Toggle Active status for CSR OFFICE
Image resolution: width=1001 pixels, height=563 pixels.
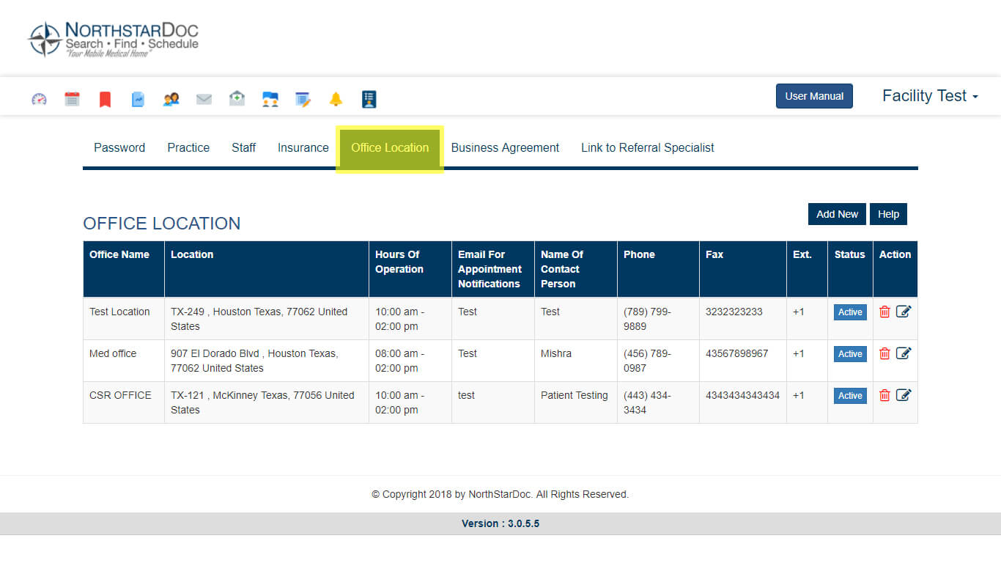coord(850,396)
